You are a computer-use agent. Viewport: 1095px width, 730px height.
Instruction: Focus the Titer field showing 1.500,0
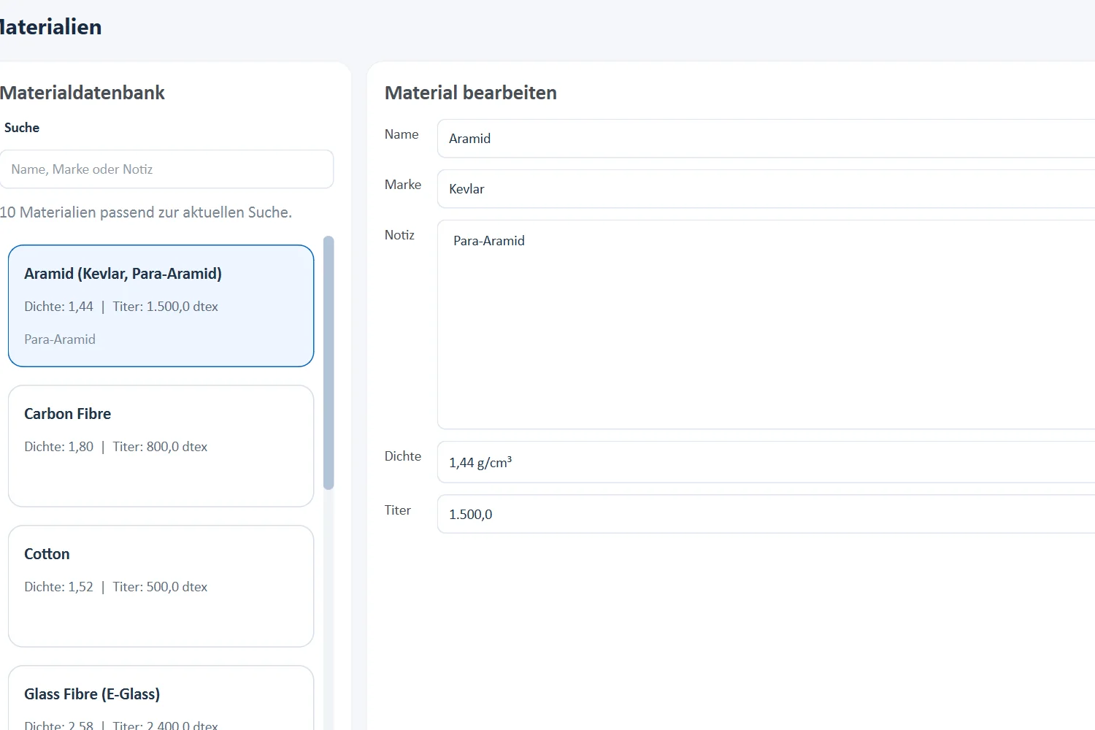(766, 514)
